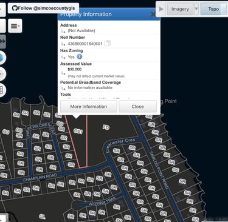
Task: Click the blue zoning info icon
Action: point(80,57)
